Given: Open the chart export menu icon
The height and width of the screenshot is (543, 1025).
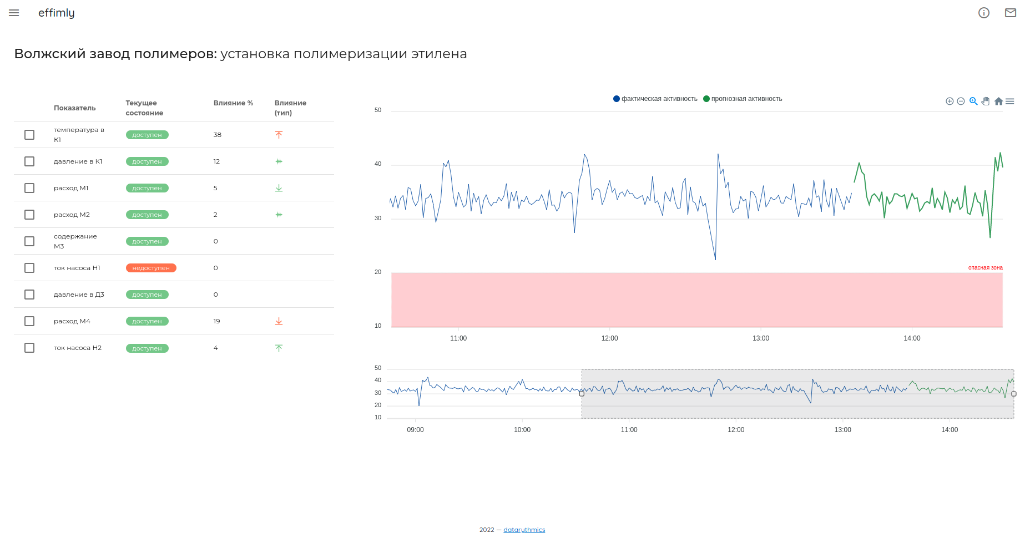Looking at the screenshot, I should pos(1010,101).
